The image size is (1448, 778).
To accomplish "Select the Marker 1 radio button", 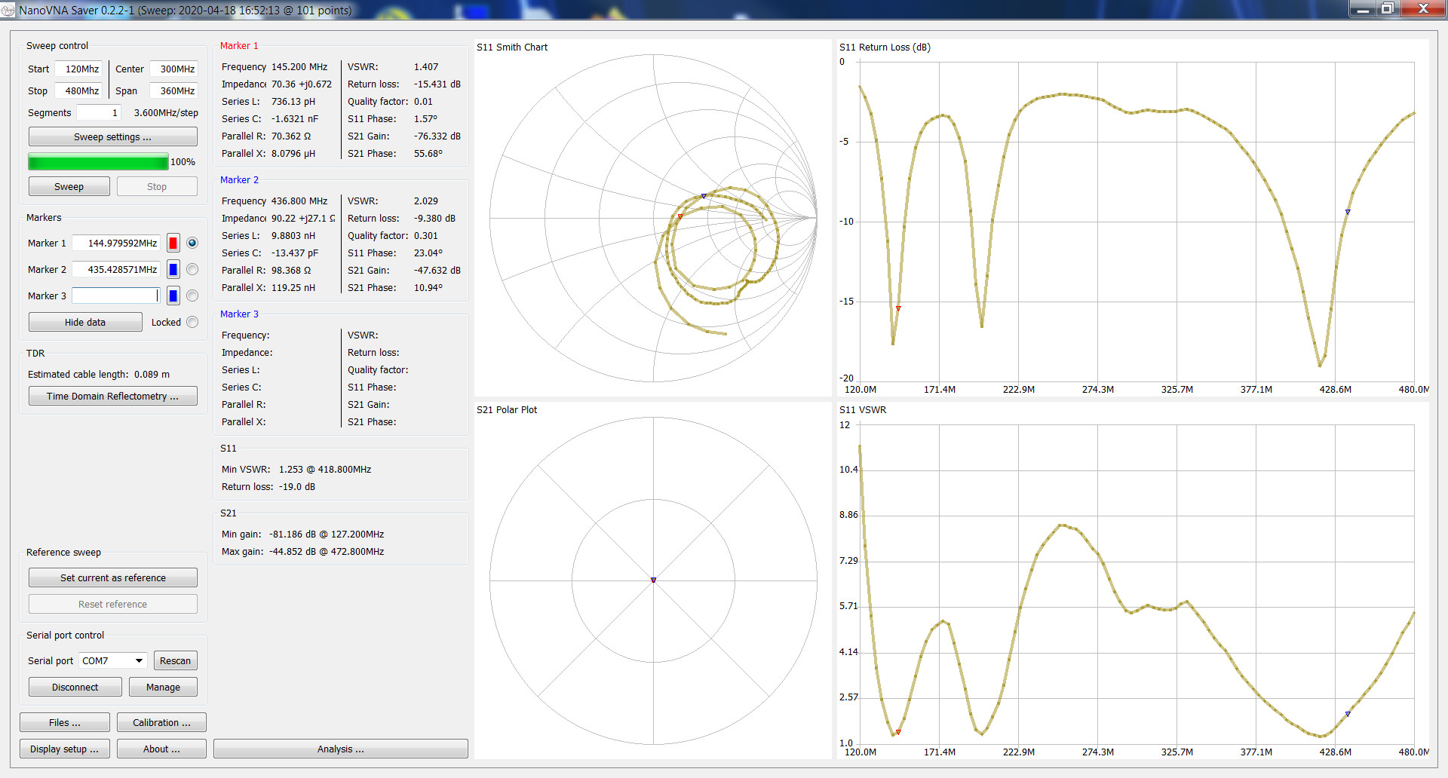I will pyautogui.click(x=192, y=243).
